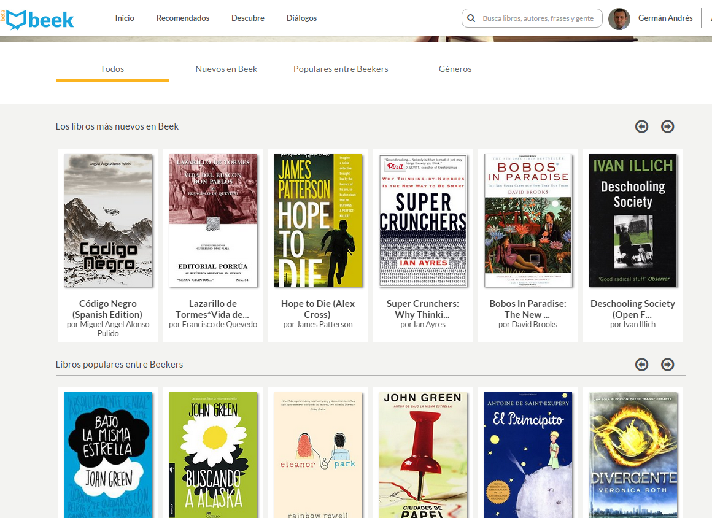This screenshot has height=518, width=712.
Task: Click heading Libros populares entre Beekers
Action: point(120,364)
